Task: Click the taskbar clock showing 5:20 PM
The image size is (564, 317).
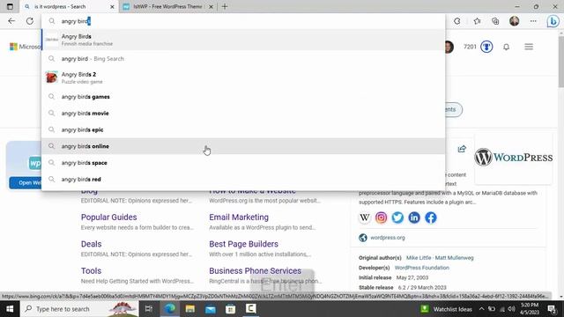Action: (530, 309)
